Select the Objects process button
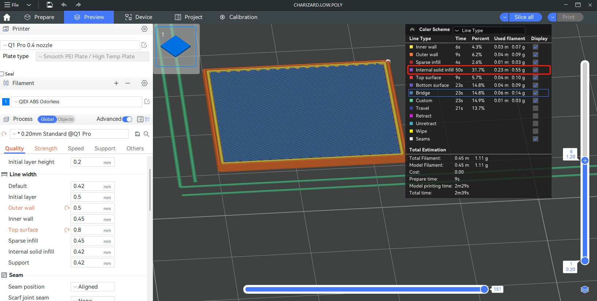Image resolution: width=597 pixels, height=301 pixels. (x=65, y=119)
